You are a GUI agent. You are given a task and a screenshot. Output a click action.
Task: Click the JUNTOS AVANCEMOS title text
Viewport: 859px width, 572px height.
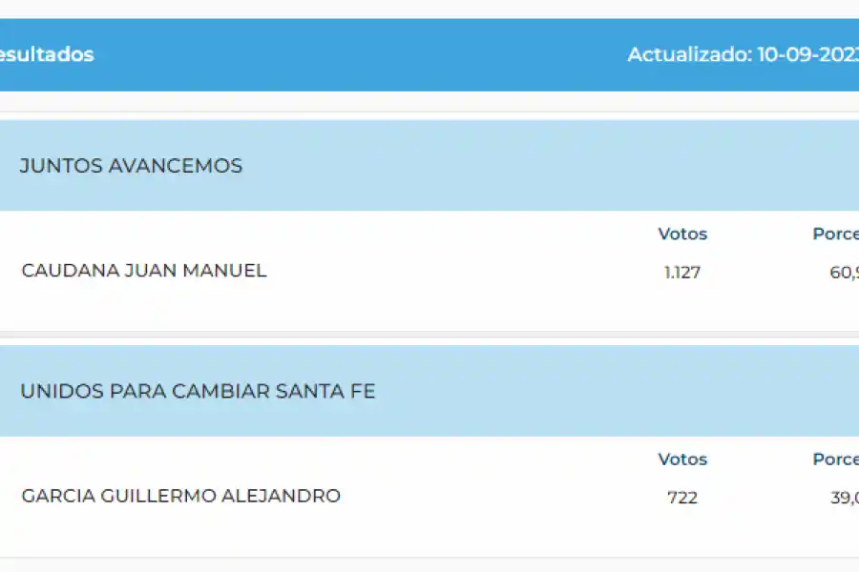[131, 166]
